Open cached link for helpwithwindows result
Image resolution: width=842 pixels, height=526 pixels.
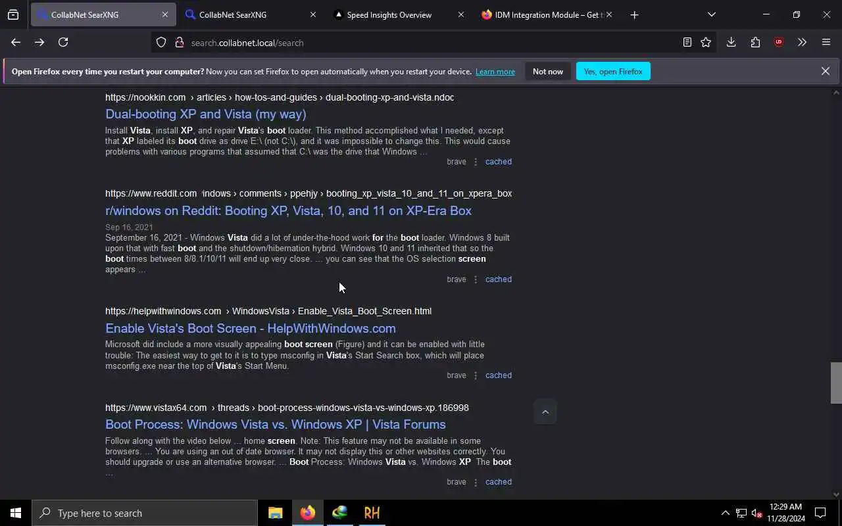coord(498,375)
